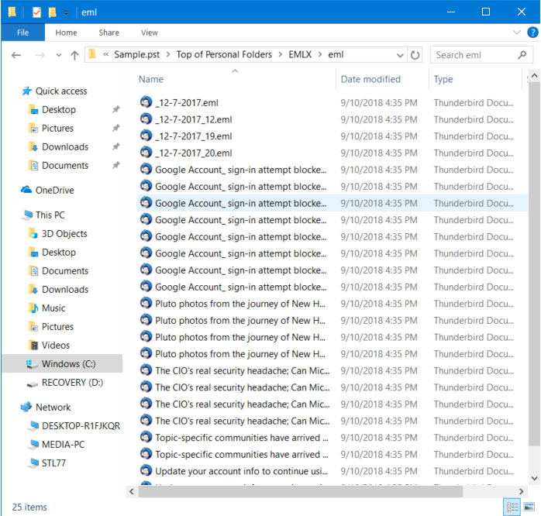Open the File ribbon tab

coord(22,33)
